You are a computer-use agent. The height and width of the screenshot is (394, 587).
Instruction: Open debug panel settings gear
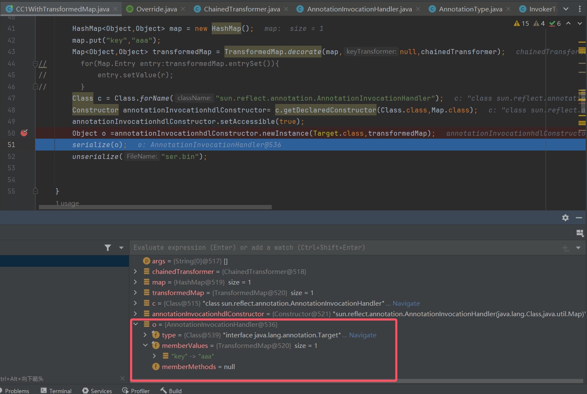[x=565, y=217]
